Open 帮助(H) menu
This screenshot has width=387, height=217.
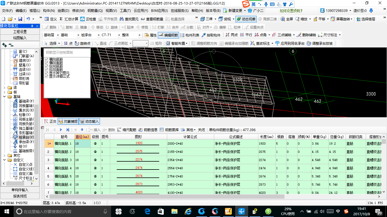click(x=197, y=11)
